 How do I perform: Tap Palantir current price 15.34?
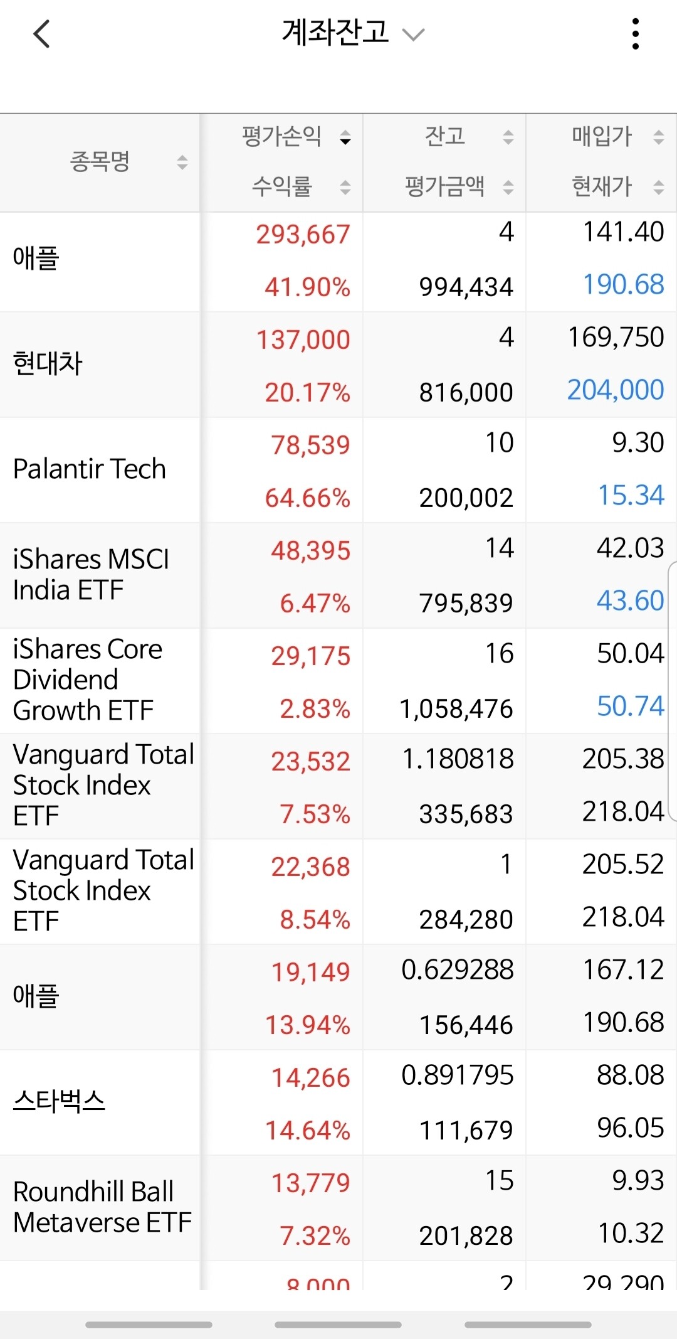tap(631, 496)
